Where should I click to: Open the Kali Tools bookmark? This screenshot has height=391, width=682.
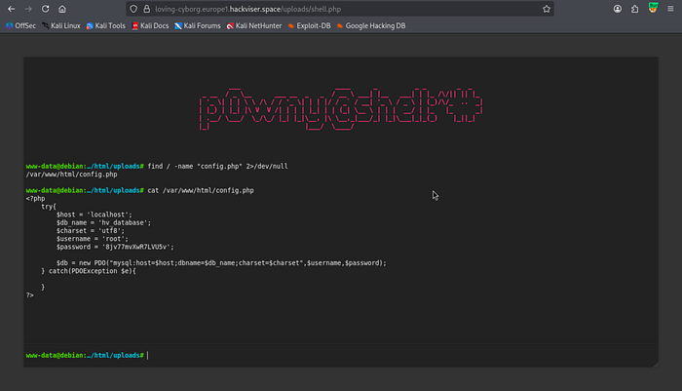click(x=105, y=25)
